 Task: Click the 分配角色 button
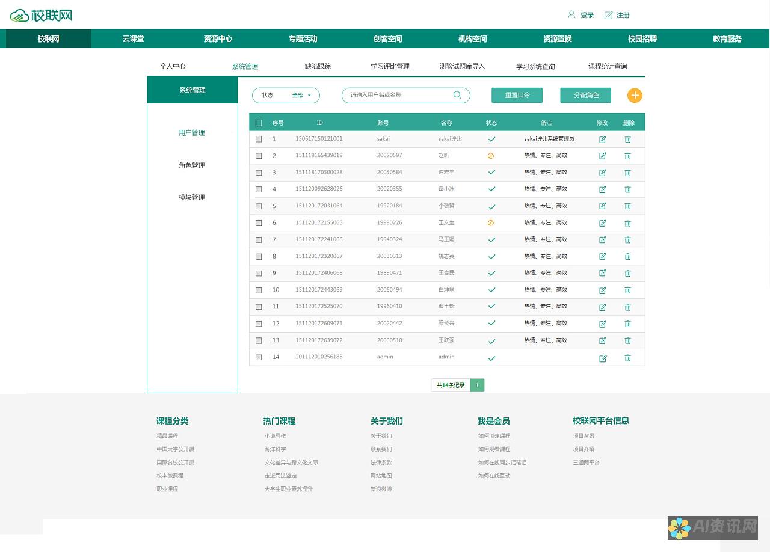coord(586,95)
